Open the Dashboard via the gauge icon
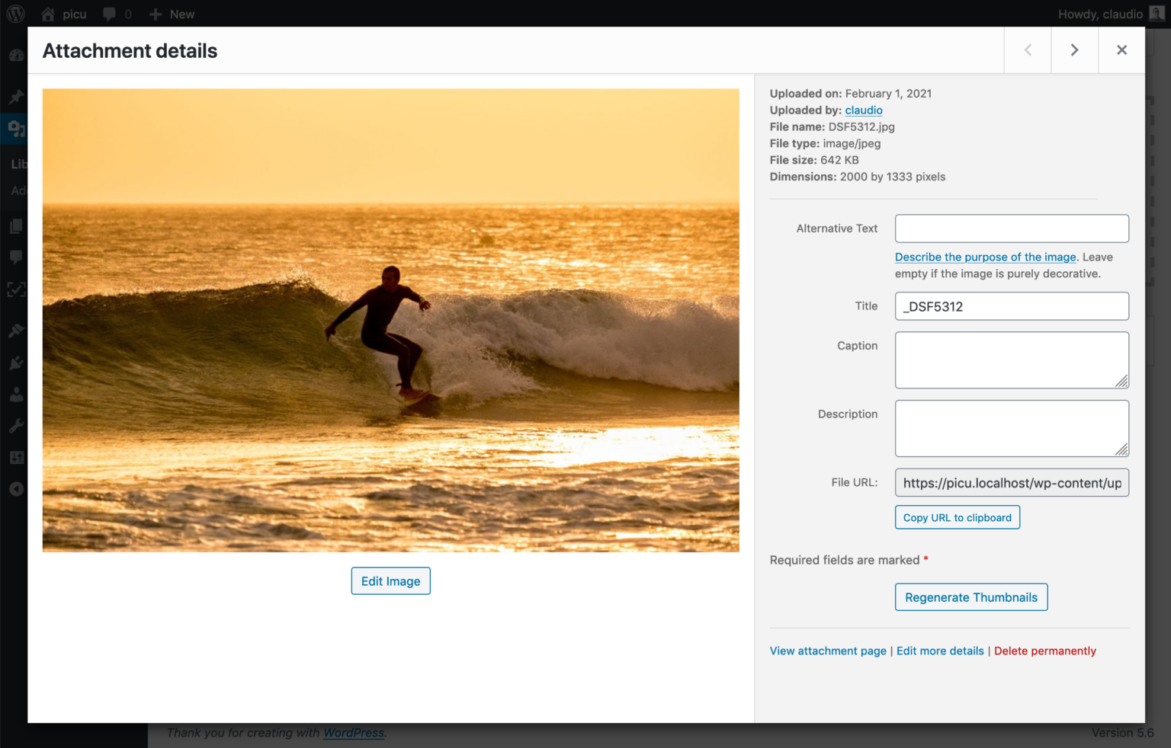This screenshot has width=1171, height=748. click(x=15, y=55)
